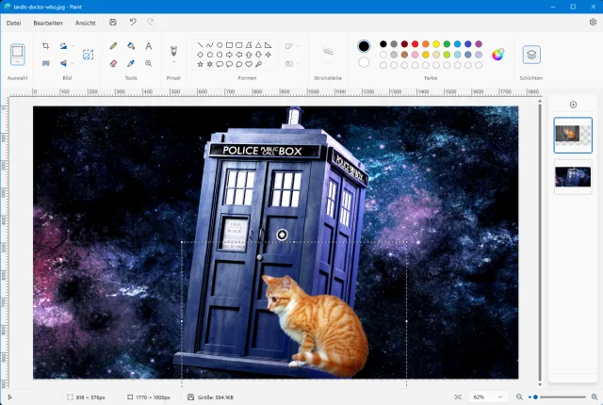Click the fit to window icon
The height and width of the screenshot is (405, 603).
coord(458,397)
